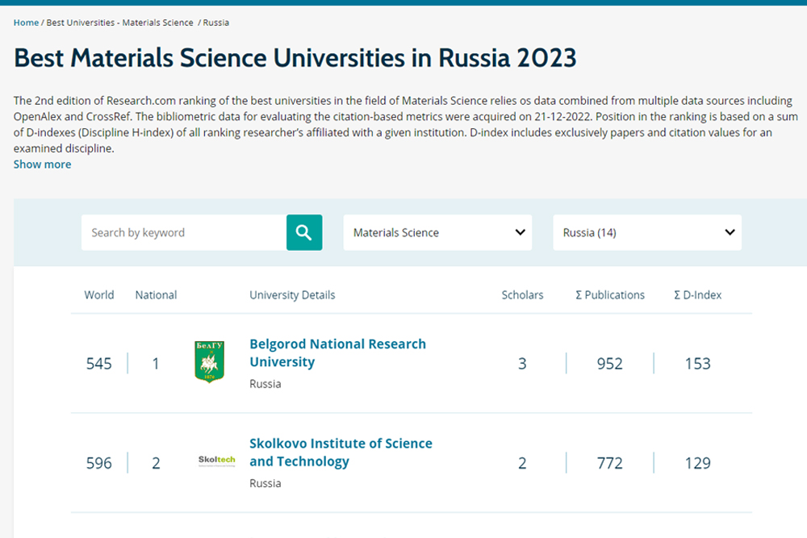Image resolution: width=807 pixels, height=538 pixels.
Task: Click the World column header
Action: click(99, 295)
